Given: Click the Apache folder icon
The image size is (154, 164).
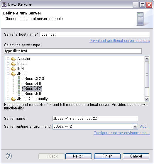Looking at the screenshot, I should coord(13,59).
